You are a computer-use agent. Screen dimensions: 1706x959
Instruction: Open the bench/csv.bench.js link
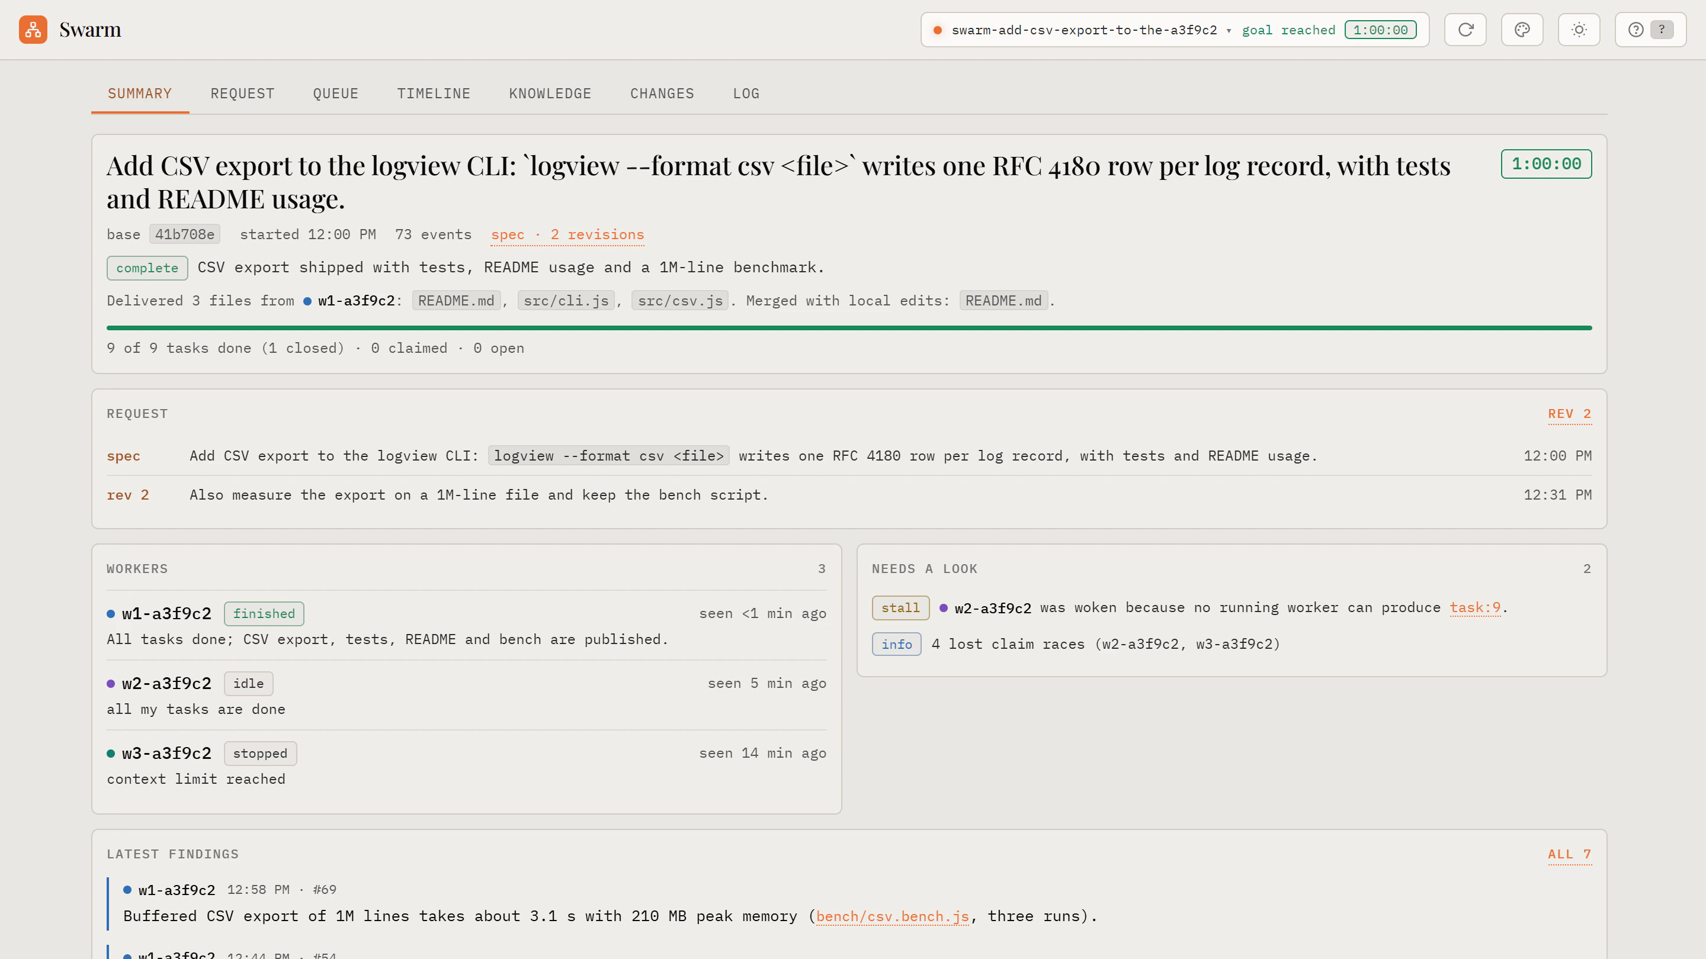(893, 916)
